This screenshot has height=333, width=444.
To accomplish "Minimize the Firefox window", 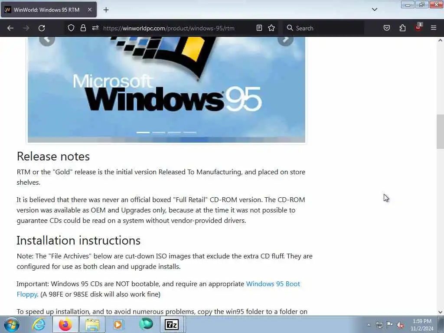I will 408,4.
